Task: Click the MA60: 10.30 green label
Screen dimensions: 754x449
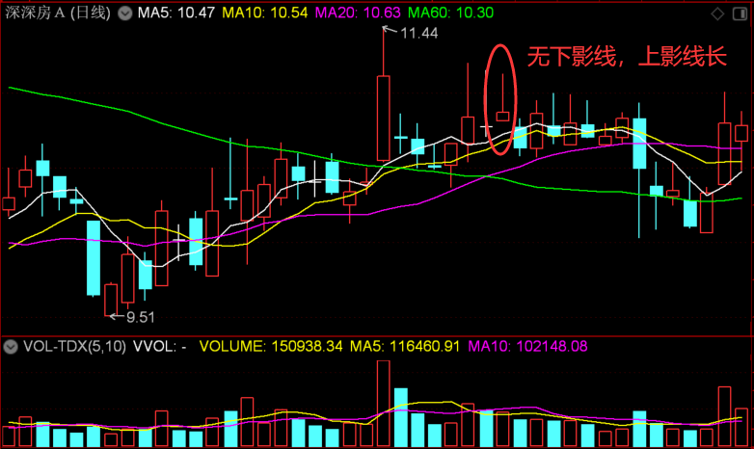Action: 450,13
